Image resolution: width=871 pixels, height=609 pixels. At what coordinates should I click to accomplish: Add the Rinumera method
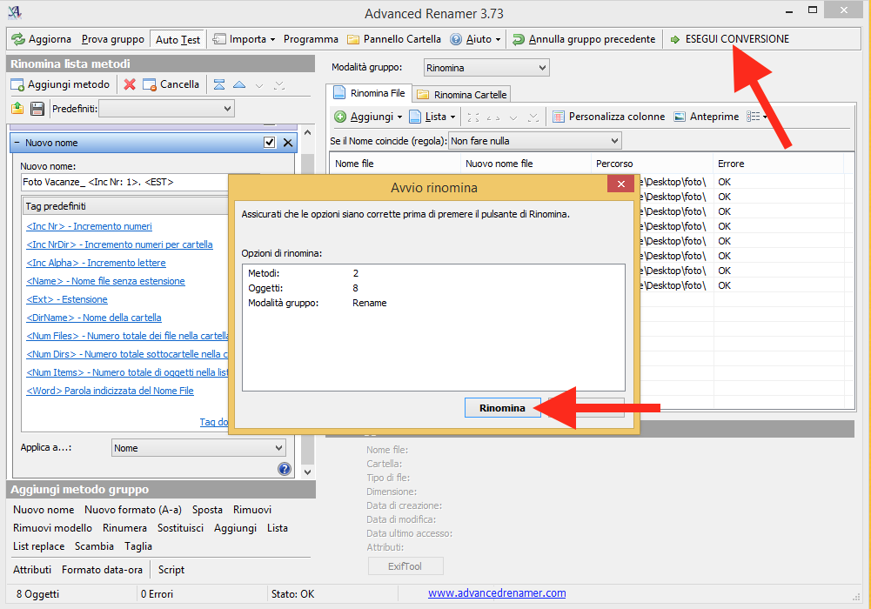point(125,528)
